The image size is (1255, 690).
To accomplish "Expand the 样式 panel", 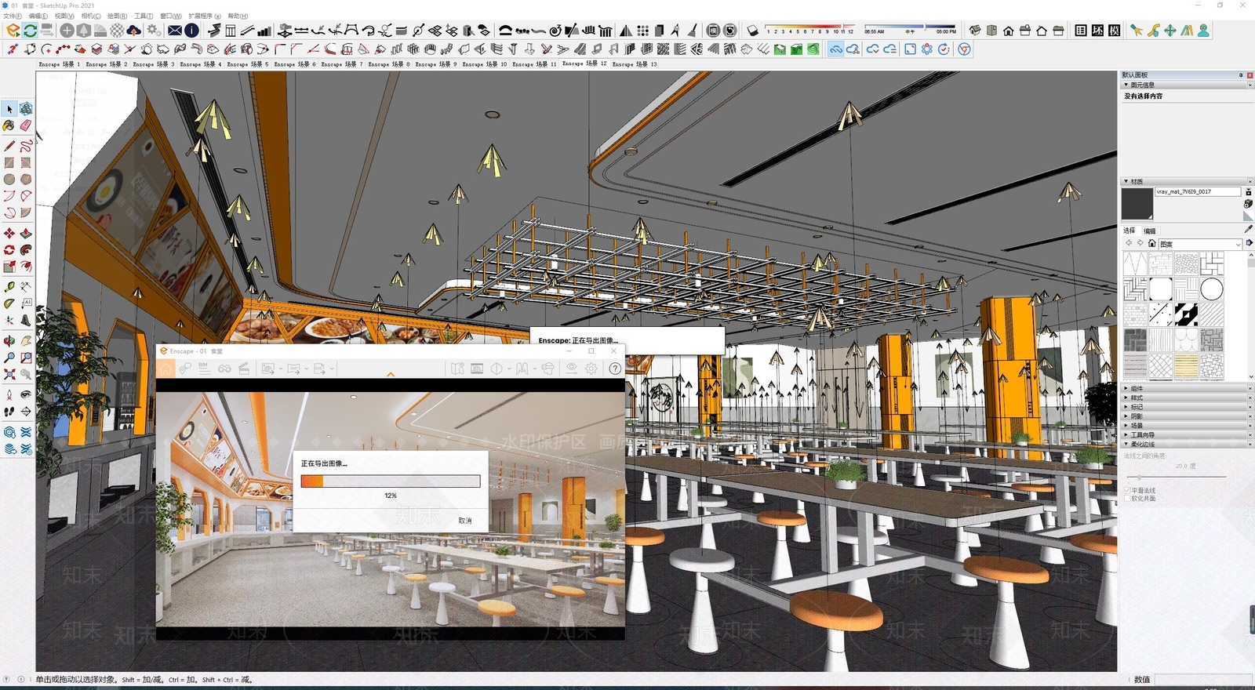I will point(1187,398).
